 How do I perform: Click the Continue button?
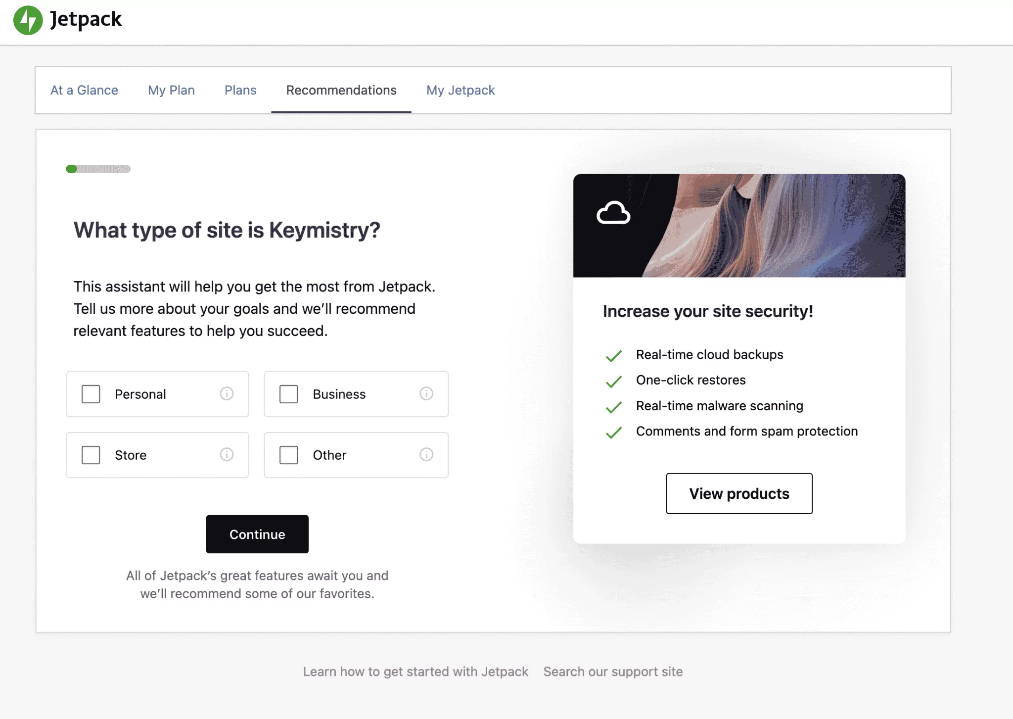click(257, 534)
